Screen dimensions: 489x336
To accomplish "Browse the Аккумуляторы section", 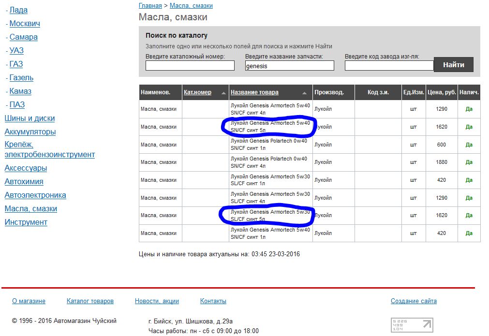I will (x=30, y=131).
